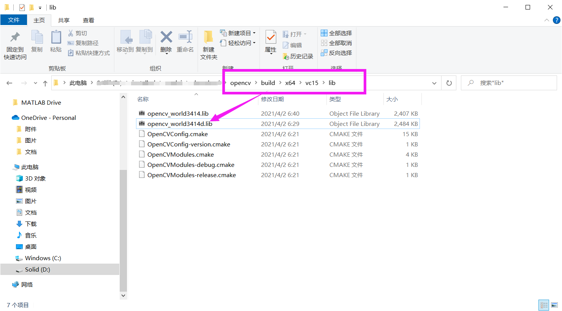562x311 pixels.
Task: Click the refresh button beside address bar
Action: [x=449, y=83]
